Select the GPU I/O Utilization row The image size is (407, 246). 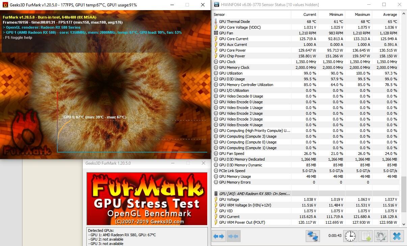click(306, 90)
